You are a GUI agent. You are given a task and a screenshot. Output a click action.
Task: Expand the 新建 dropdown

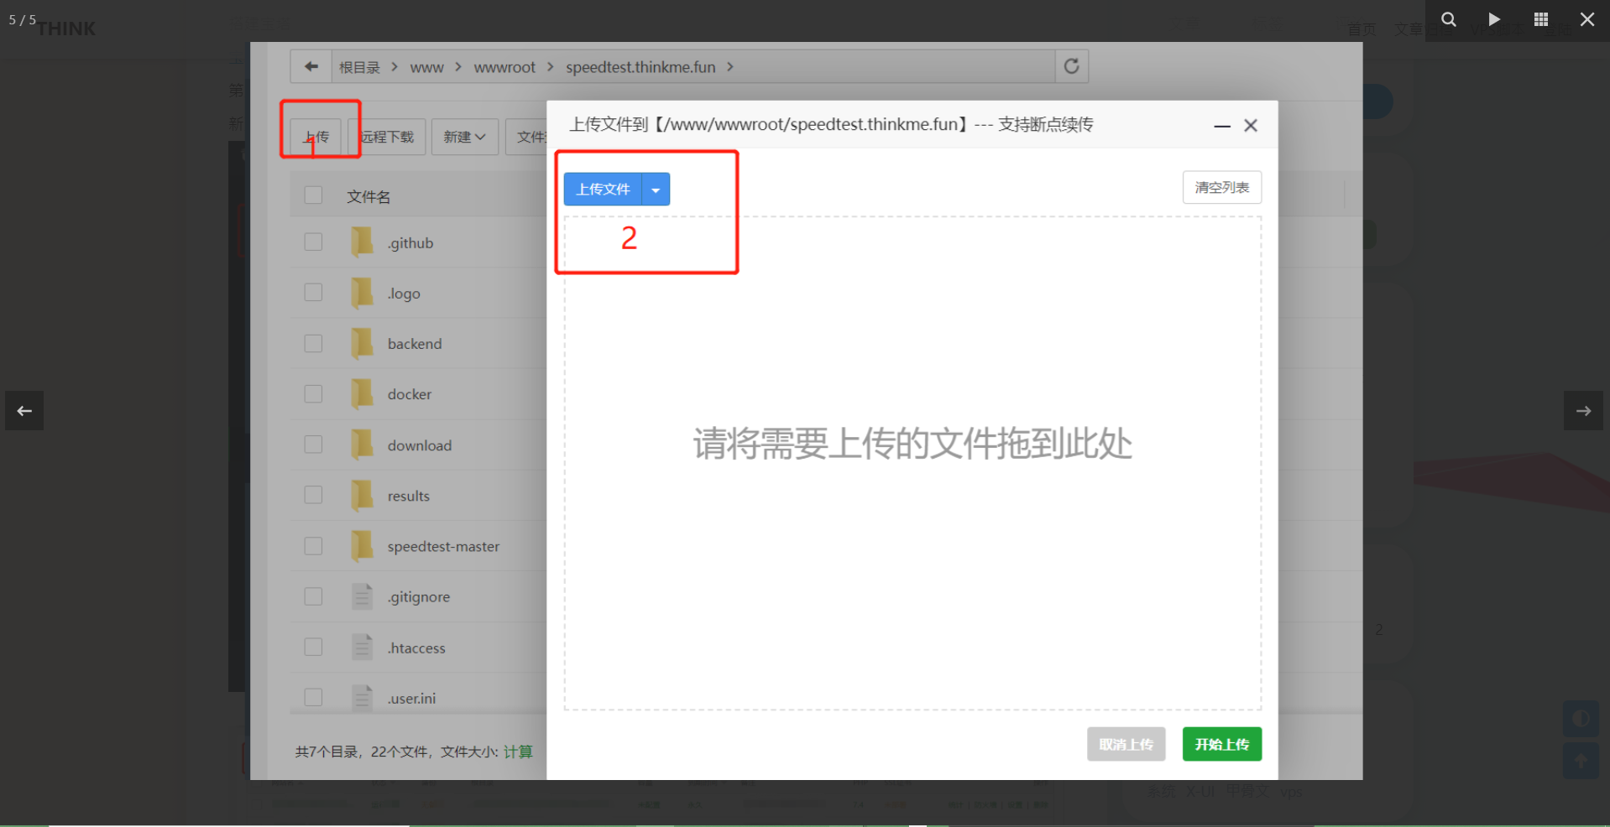click(x=465, y=137)
